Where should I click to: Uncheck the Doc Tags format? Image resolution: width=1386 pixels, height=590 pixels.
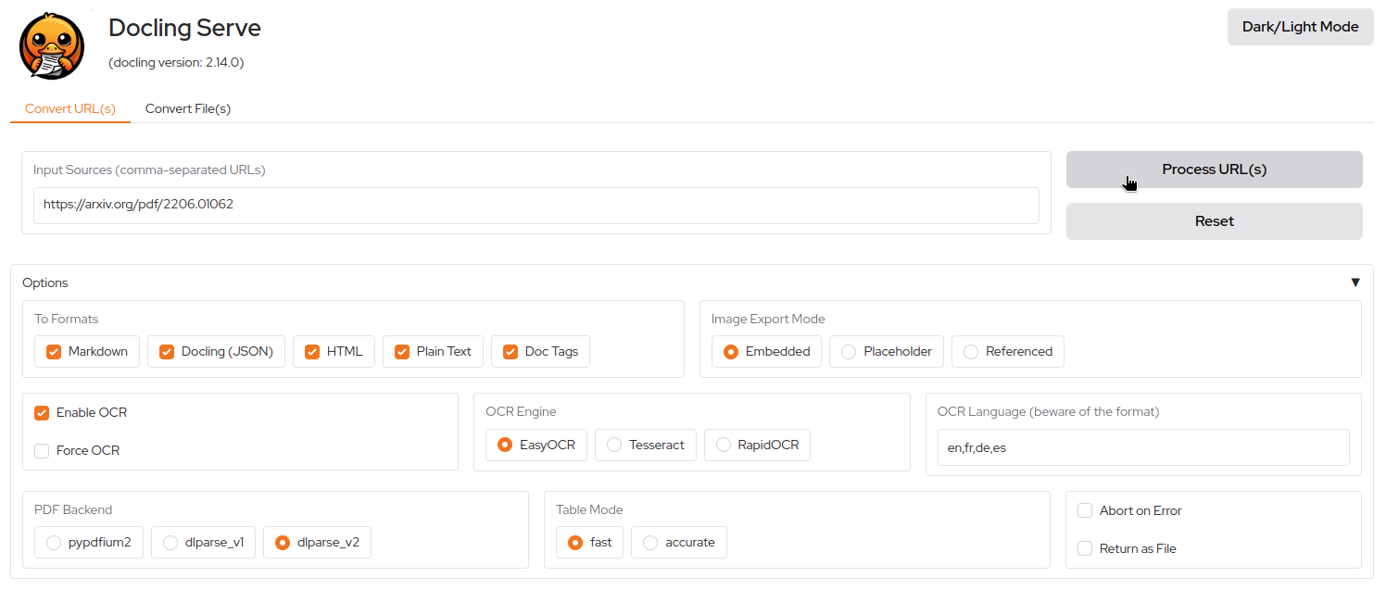510,351
